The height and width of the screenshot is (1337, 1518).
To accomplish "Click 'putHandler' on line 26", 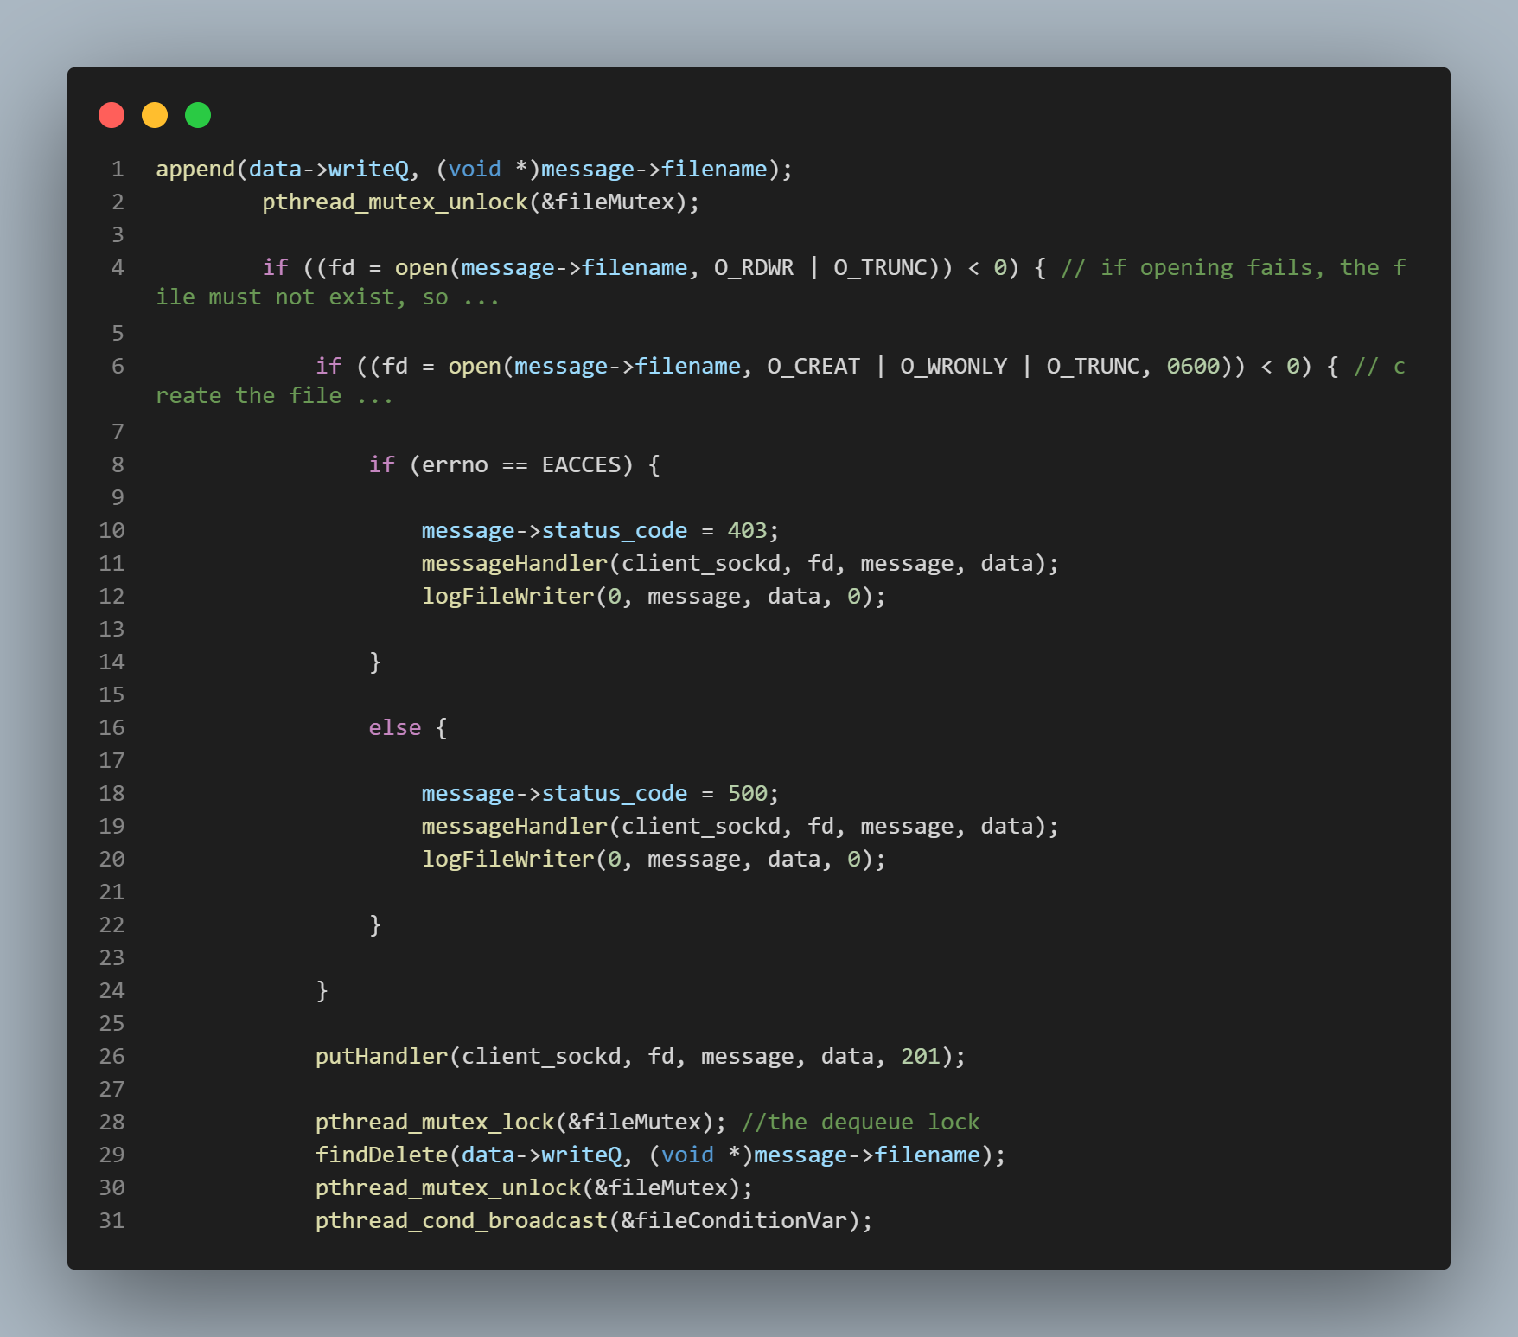I will (x=381, y=1056).
